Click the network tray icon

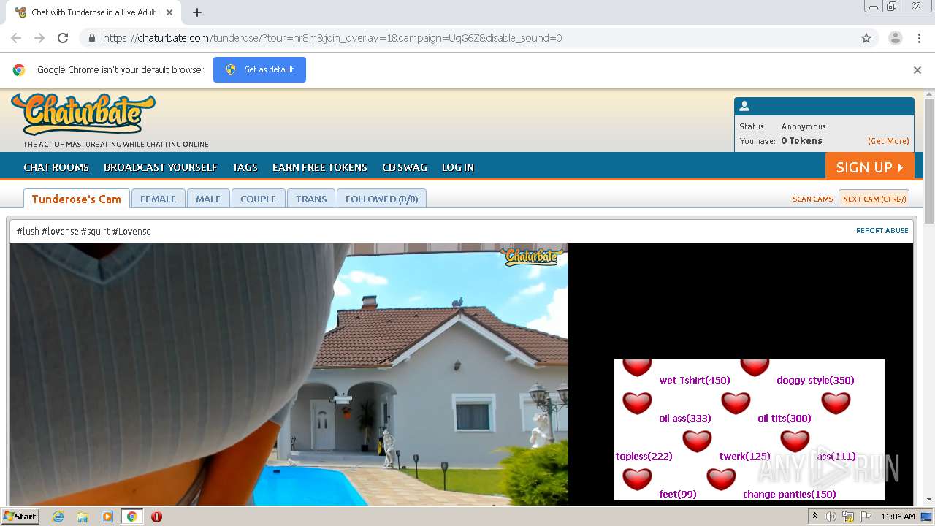click(x=848, y=517)
